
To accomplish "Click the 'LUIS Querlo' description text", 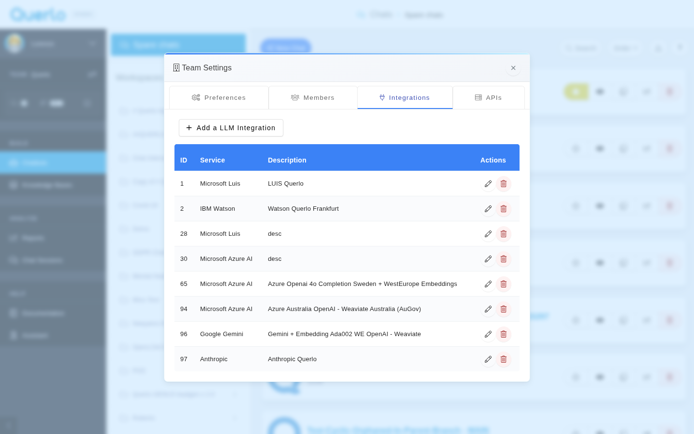I will (x=286, y=184).
